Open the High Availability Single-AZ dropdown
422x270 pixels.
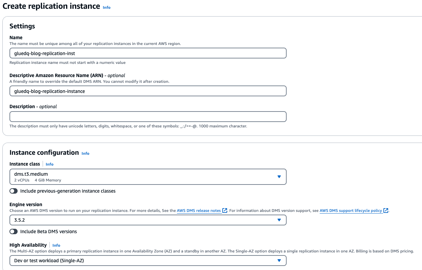[148, 261]
